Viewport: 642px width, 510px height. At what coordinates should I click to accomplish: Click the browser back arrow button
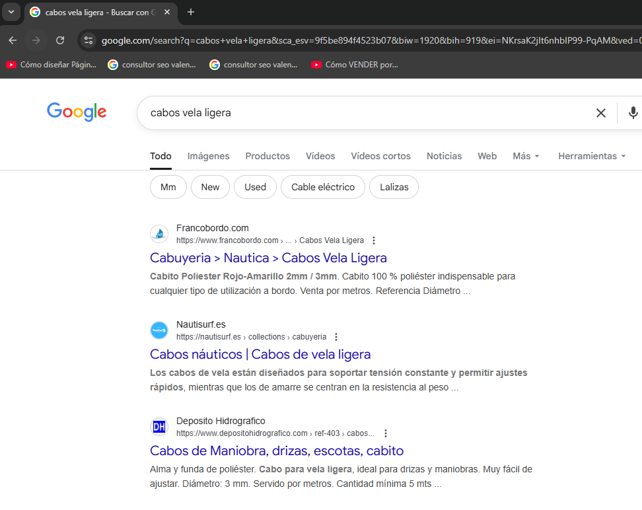coord(13,40)
